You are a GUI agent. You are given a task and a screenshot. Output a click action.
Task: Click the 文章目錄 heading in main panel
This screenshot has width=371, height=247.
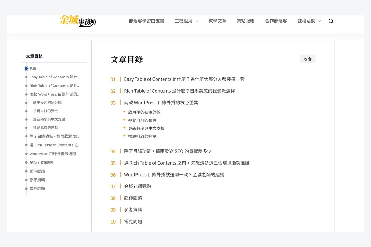[127, 59]
